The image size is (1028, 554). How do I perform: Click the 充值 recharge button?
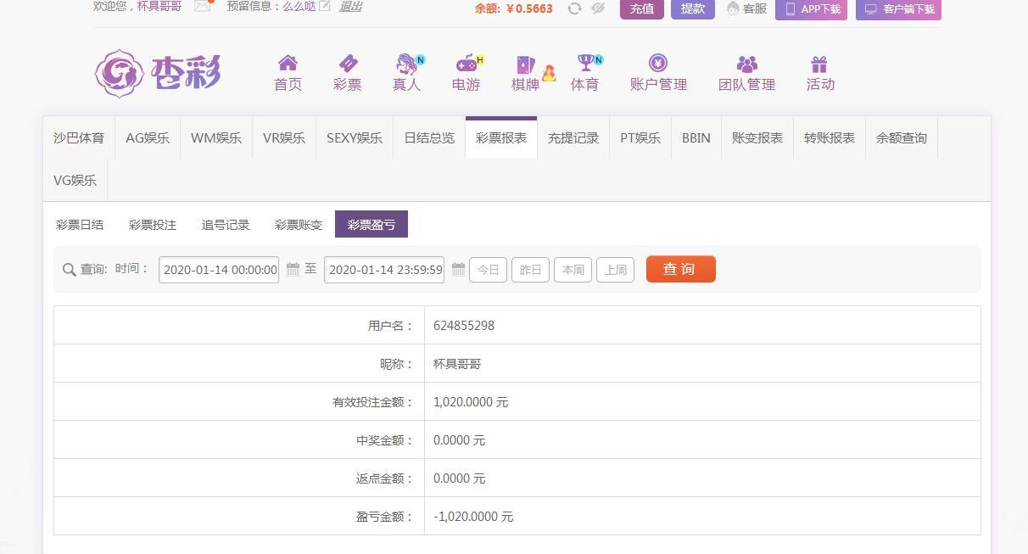coord(641,8)
